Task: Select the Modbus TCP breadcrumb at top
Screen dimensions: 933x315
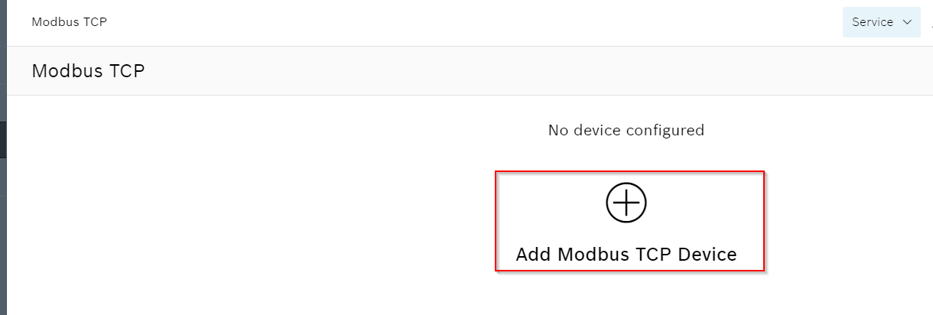Action: 69,22
